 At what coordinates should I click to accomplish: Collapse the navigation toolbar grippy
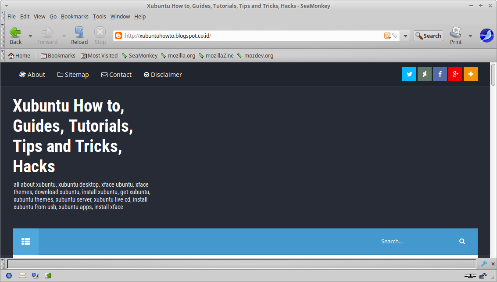pos(3,36)
